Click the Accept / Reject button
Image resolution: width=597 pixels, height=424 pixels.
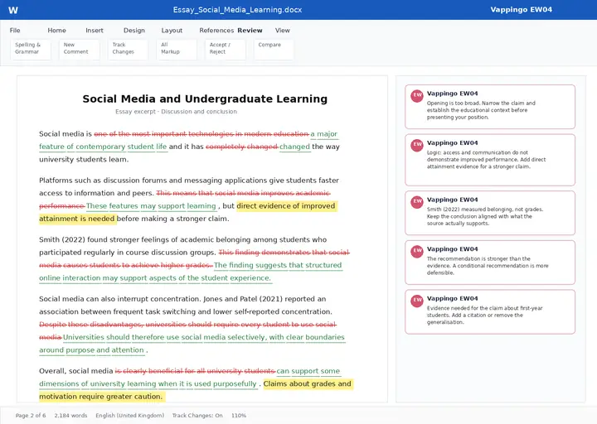(225, 50)
